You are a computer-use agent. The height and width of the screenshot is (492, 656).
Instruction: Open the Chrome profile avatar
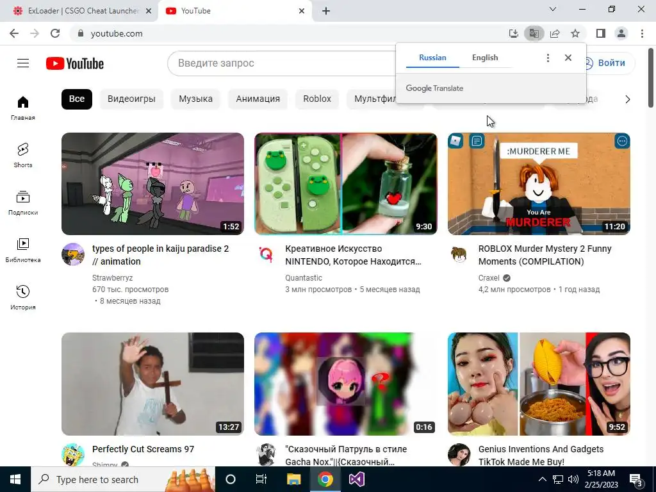[621, 33]
